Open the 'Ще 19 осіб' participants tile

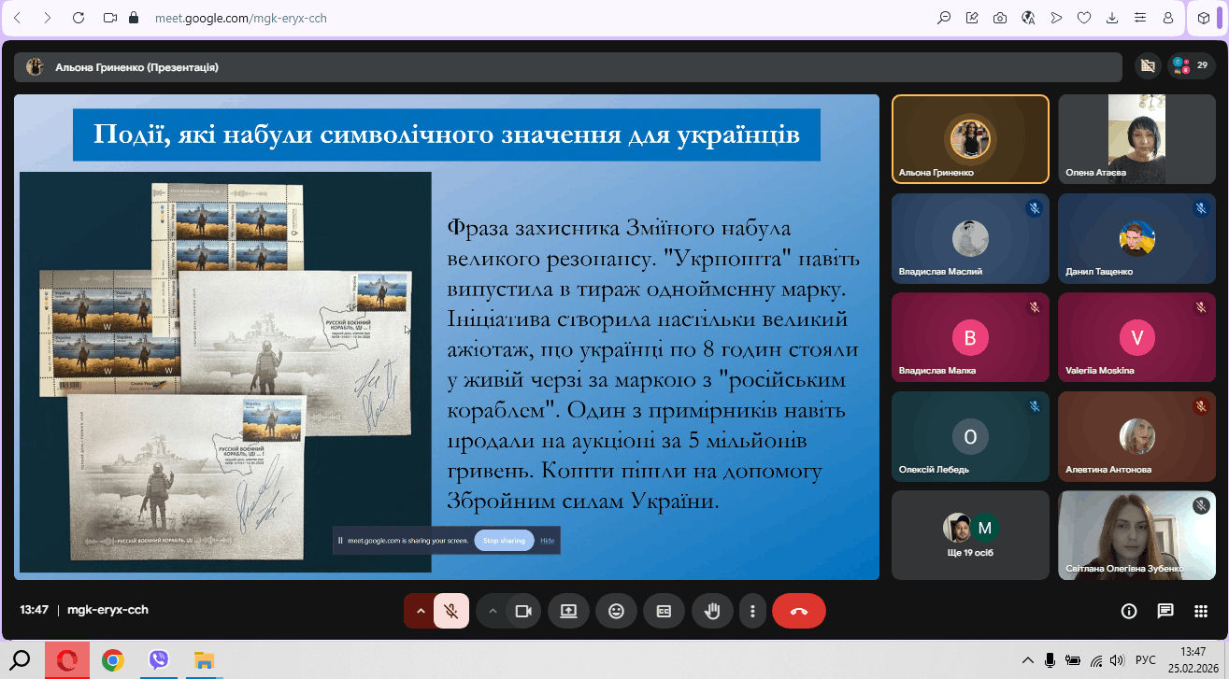click(x=970, y=535)
